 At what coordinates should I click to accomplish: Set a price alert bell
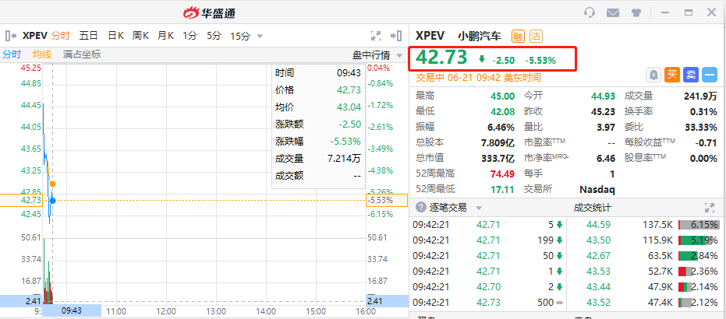pos(653,75)
